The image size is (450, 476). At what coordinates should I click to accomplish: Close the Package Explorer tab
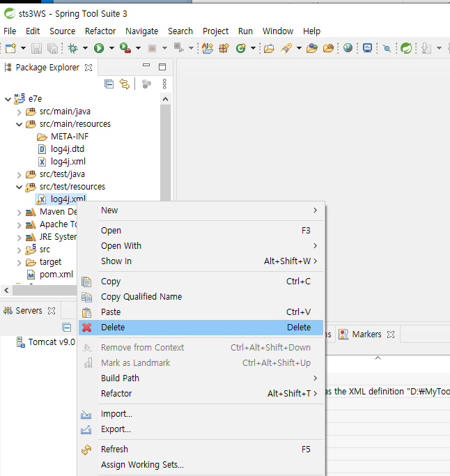[88, 68]
